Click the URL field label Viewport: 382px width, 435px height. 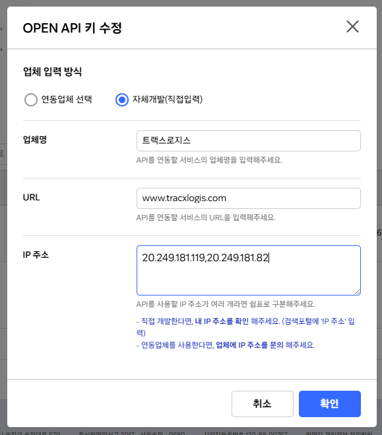point(31,197)
